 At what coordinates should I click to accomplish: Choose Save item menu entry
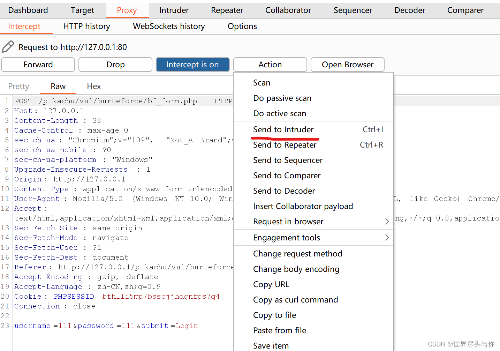tap(313, 345)
